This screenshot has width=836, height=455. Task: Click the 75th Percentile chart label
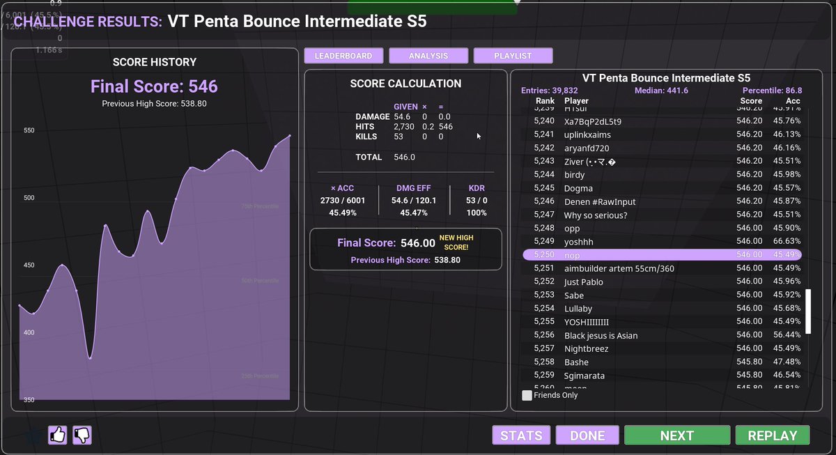[x=260, y=206]
